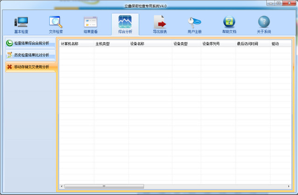The width and height of the screenshot is (298, 195).
Task: Sort by the 计算机名称 column header
Action: [70, 44]
